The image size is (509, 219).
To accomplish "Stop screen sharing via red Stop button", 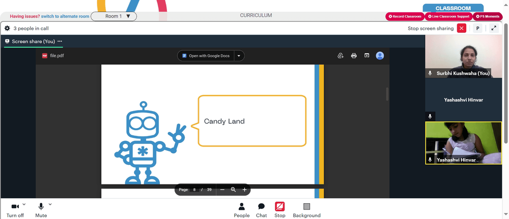I will click(279, 210).
